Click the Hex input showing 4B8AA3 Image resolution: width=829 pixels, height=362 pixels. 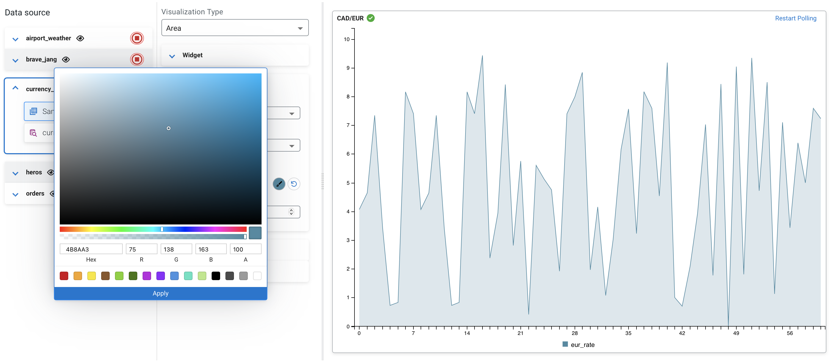click(91, 249)
